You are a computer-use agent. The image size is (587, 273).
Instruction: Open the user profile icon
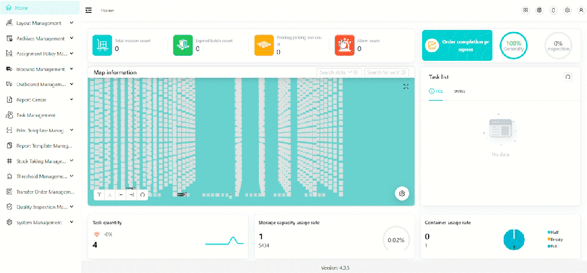(x=581, y=10)
